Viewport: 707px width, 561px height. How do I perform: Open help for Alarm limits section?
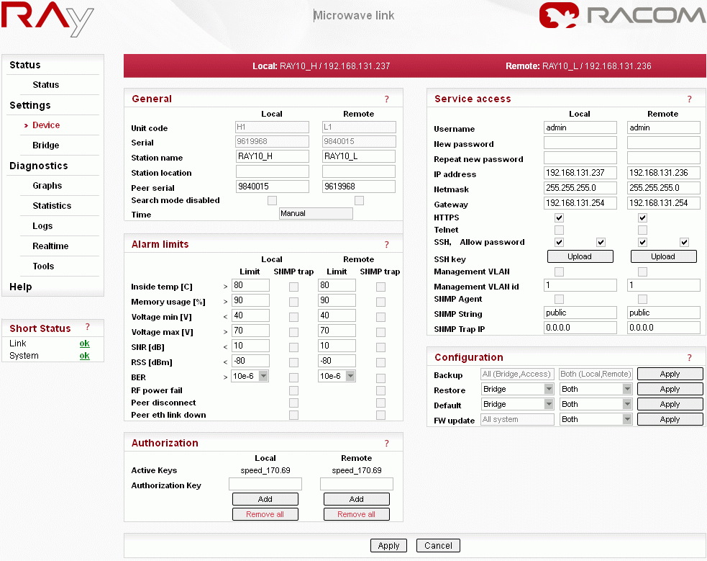click(x=386, y=245)
